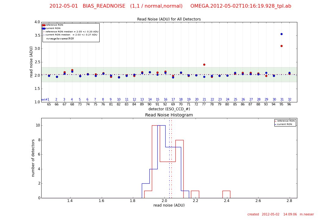
Task: Click the 'Read Noise Histogram' title
Action: pyautogui.click(x=169, y=115)
